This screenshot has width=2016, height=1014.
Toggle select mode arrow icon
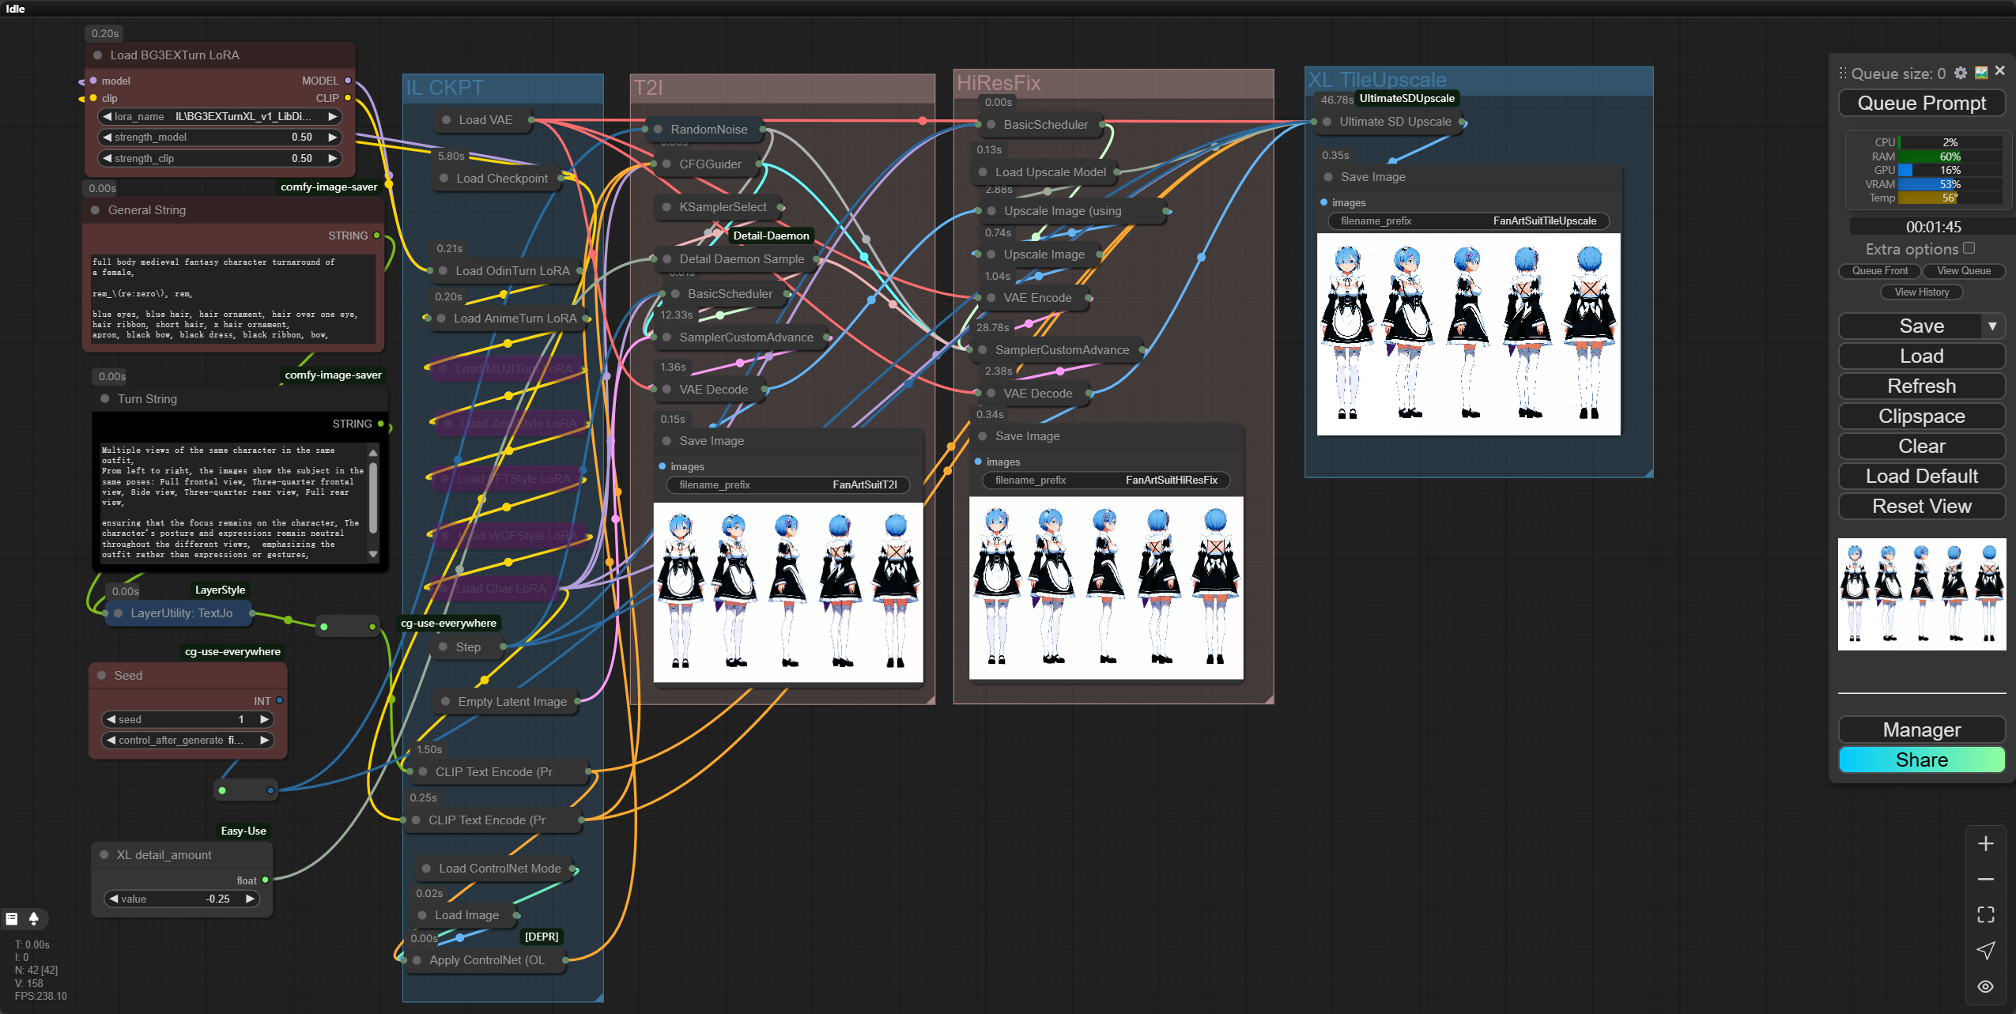pyautogui.click(x=1985, y=950)
